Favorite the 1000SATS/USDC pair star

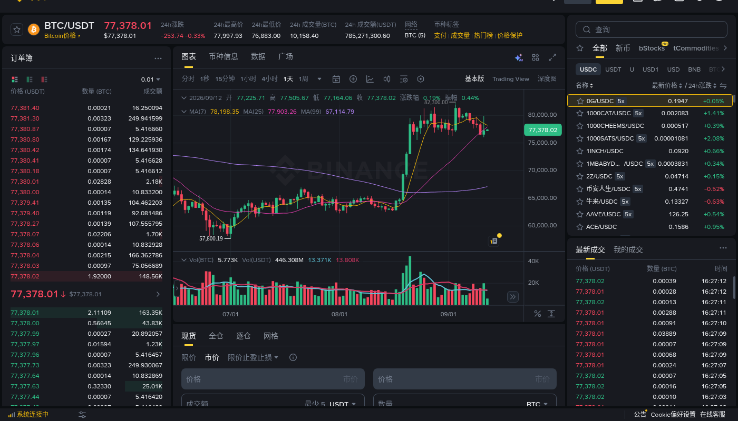click(580, 138)
